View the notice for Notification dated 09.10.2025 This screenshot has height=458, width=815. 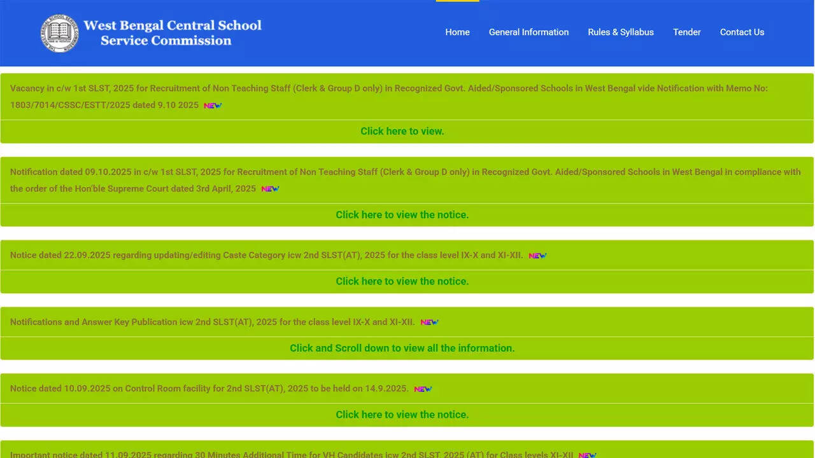click(x=402, y=215)
